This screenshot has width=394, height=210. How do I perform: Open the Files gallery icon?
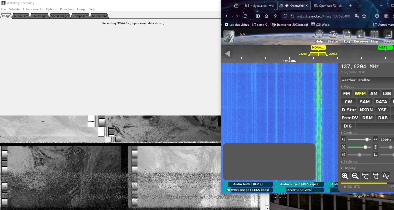[x=388, y=36]
